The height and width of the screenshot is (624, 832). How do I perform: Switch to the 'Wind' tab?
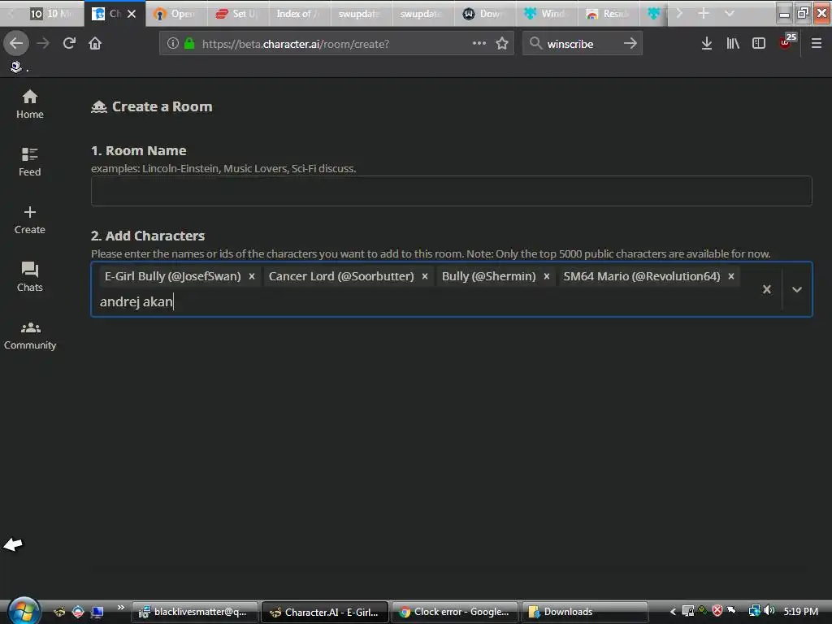547,14
